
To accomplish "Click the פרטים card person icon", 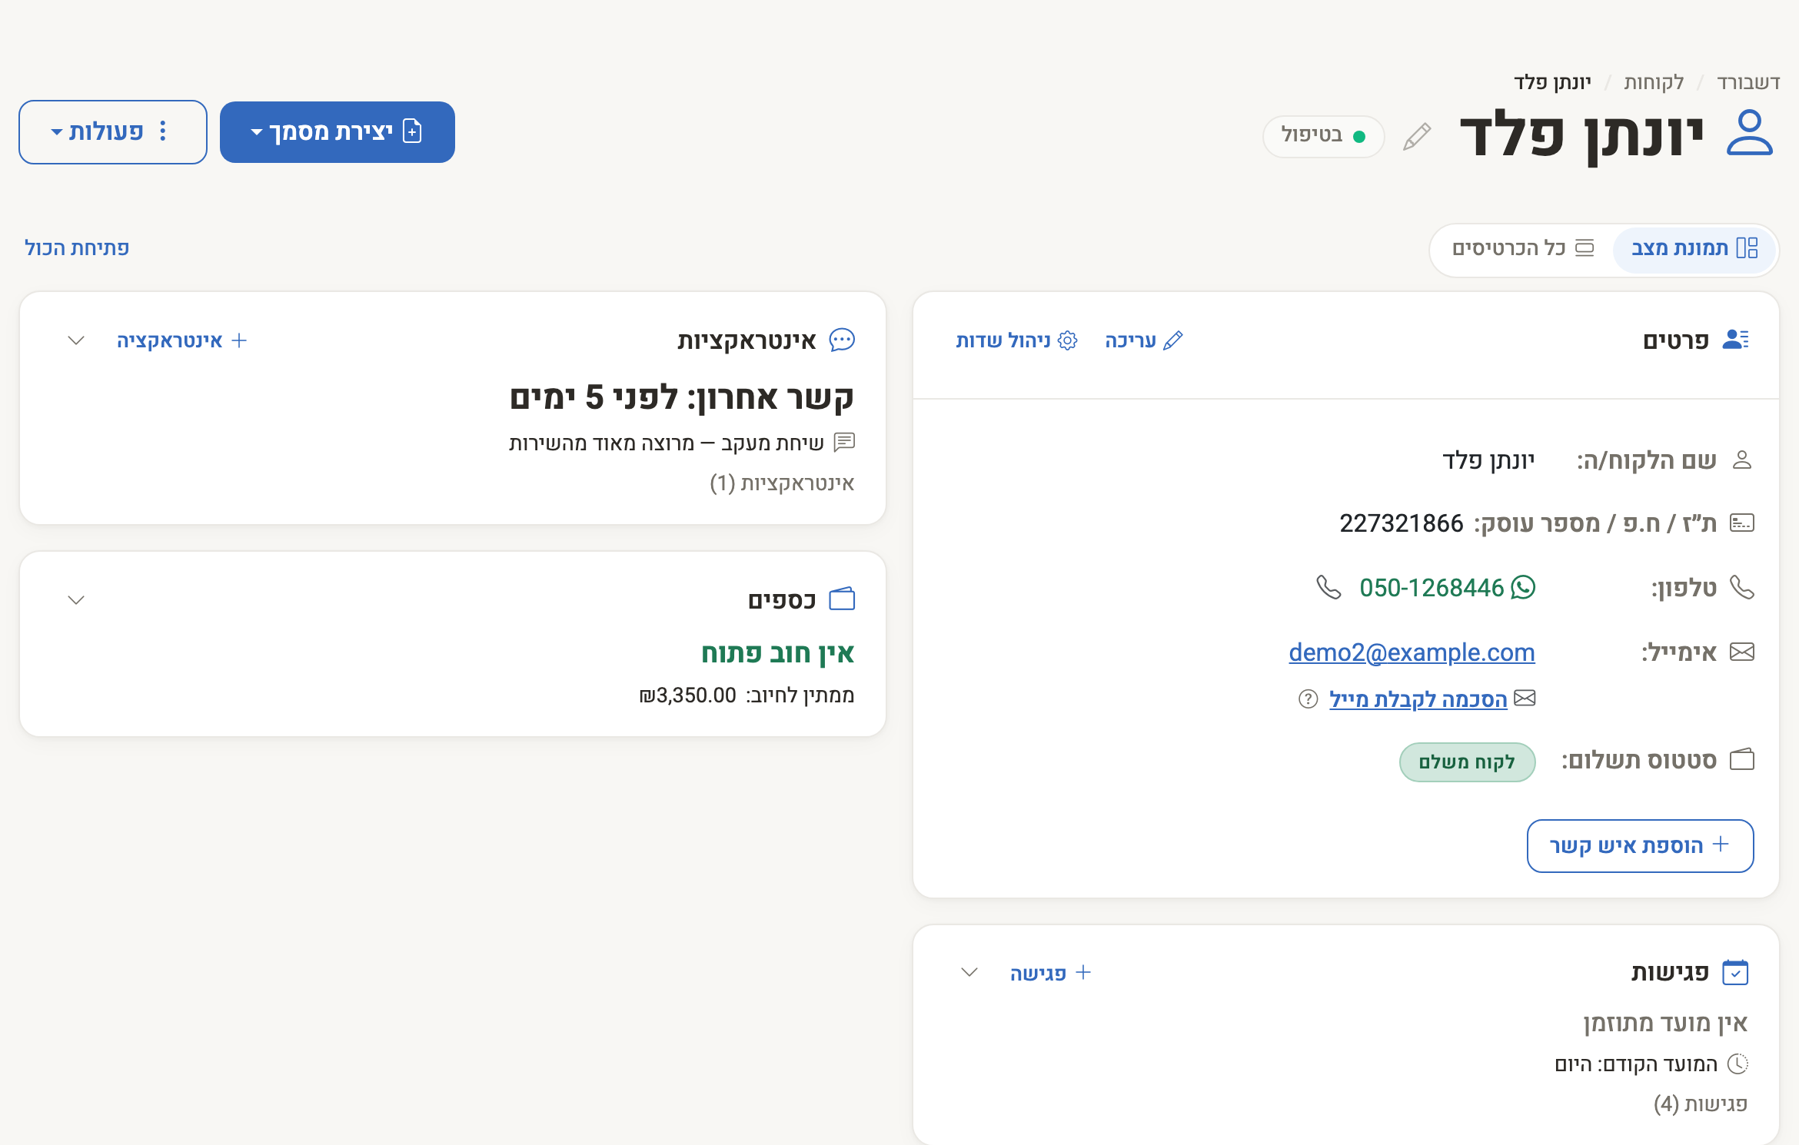I will (x=1735, y=340).
